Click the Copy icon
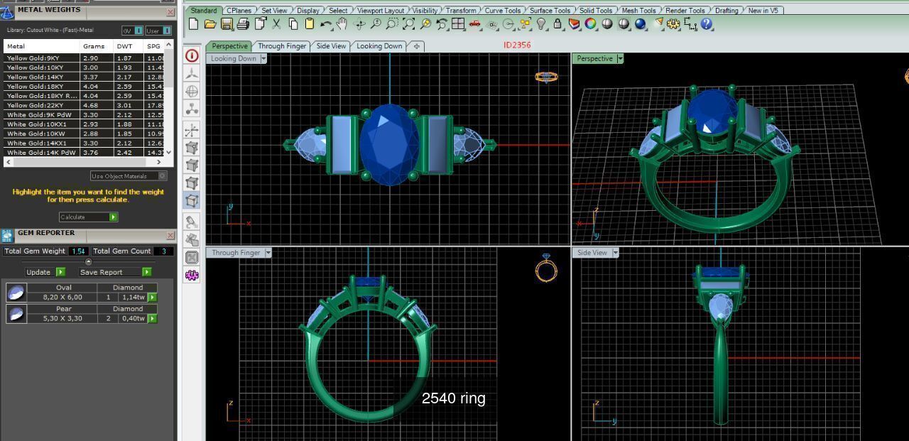 pos(293,24)
